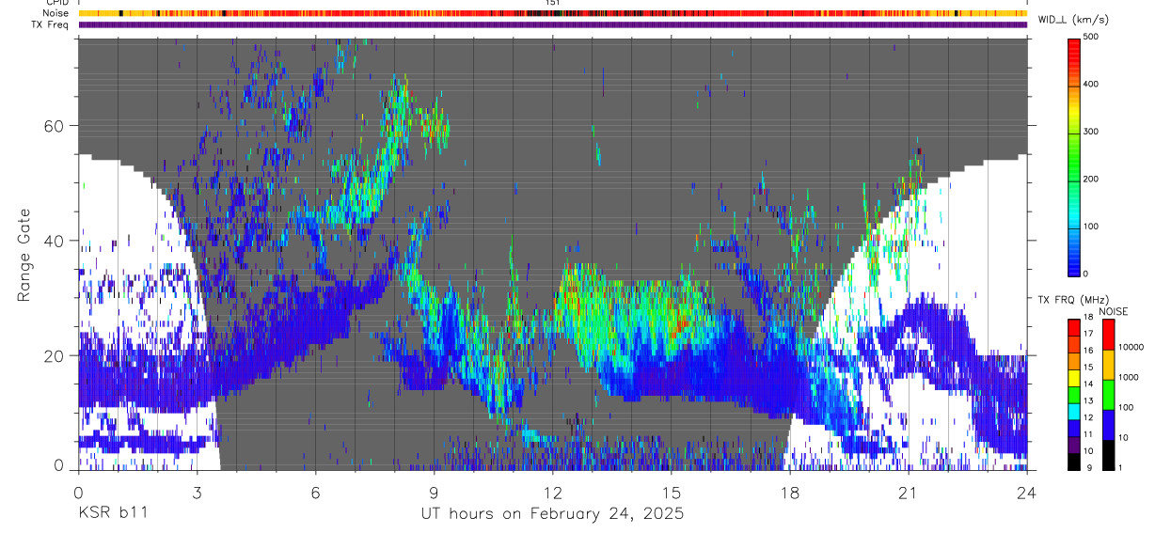
Task: Click the NOISE legend color bar
Action: tap(1109, 395)
